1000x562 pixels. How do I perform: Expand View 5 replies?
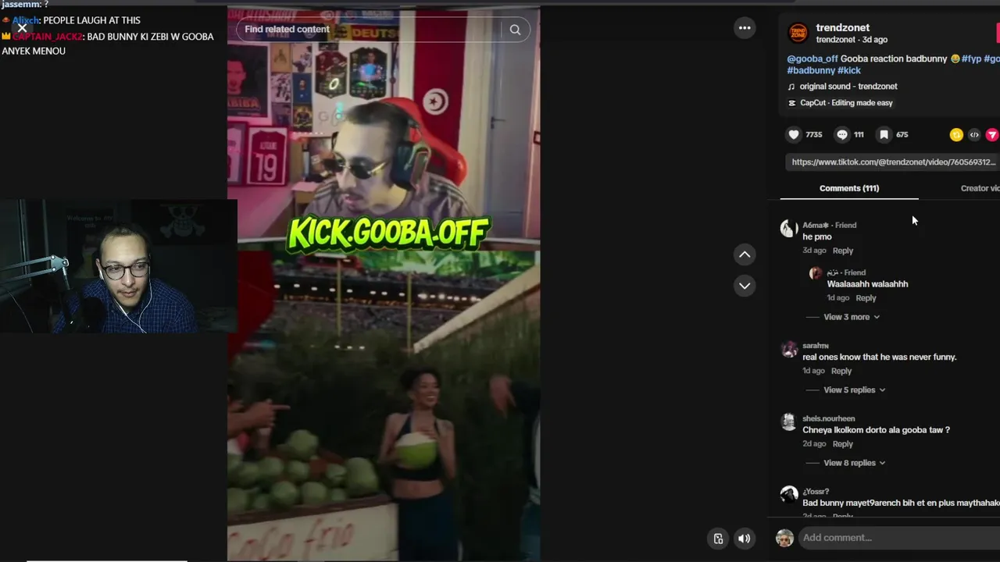pos(855,389)
